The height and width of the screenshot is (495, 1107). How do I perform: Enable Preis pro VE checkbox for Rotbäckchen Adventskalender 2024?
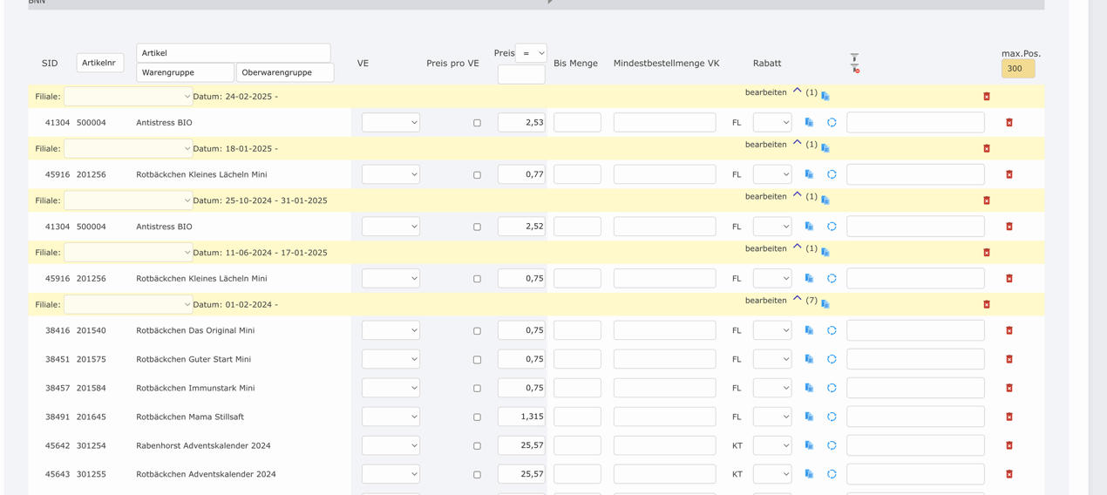coord(477,475)
